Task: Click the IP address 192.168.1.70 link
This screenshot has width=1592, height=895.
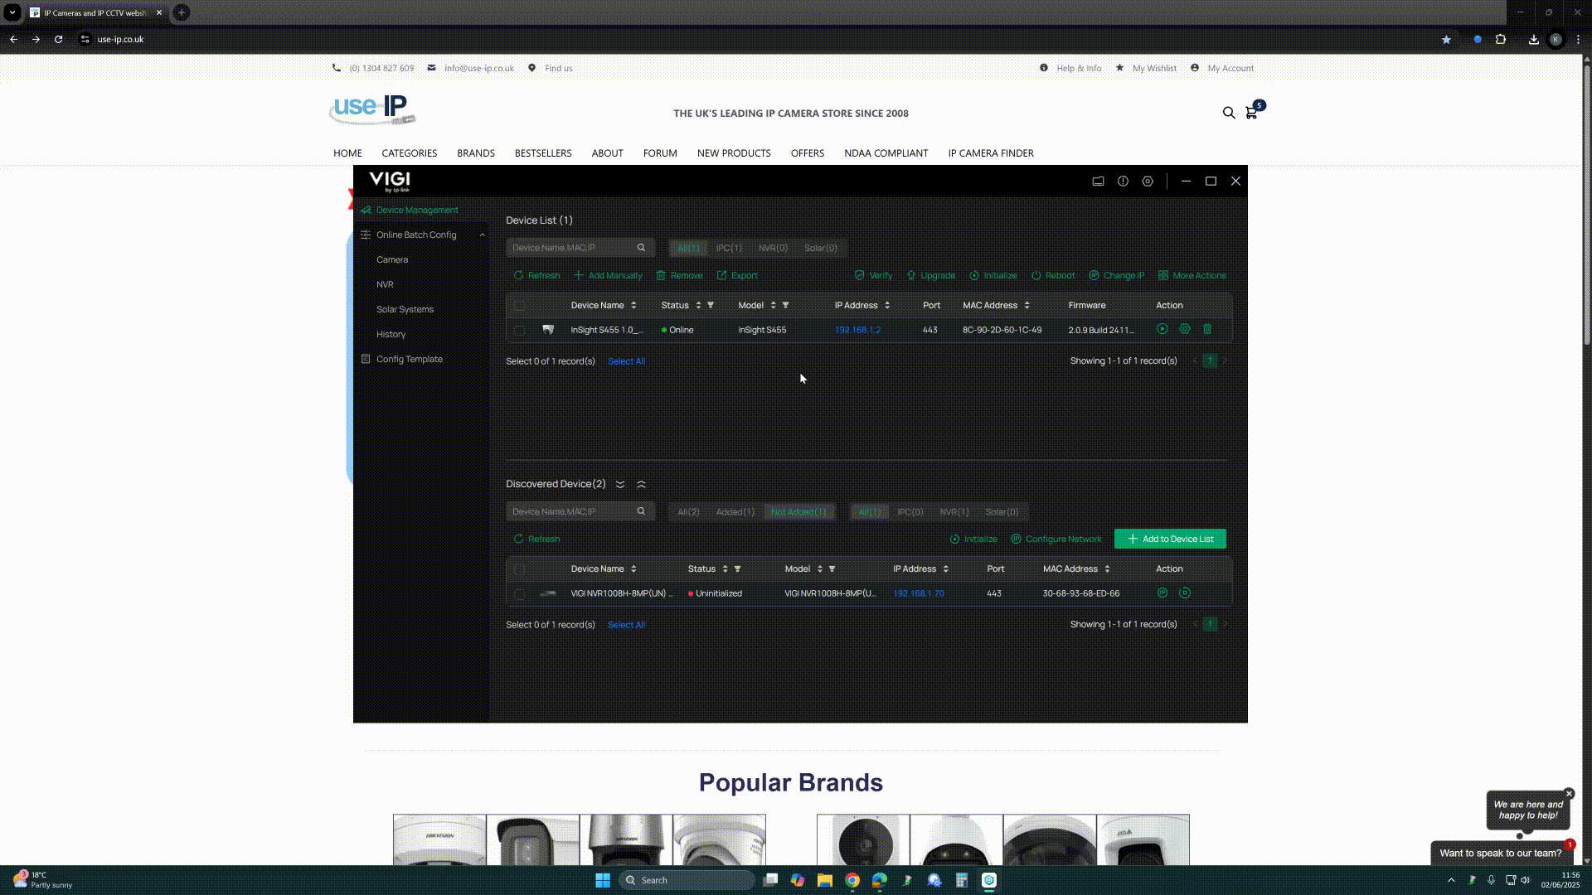Action: pyautogui.click(x=917, y=593)
